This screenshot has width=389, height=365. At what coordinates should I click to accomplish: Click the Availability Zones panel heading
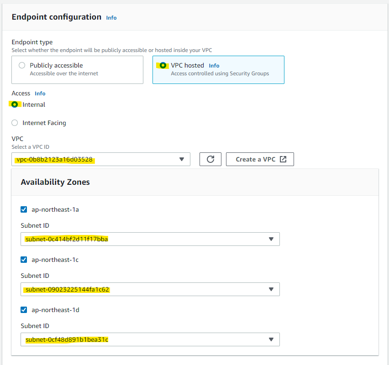point(55,182)
